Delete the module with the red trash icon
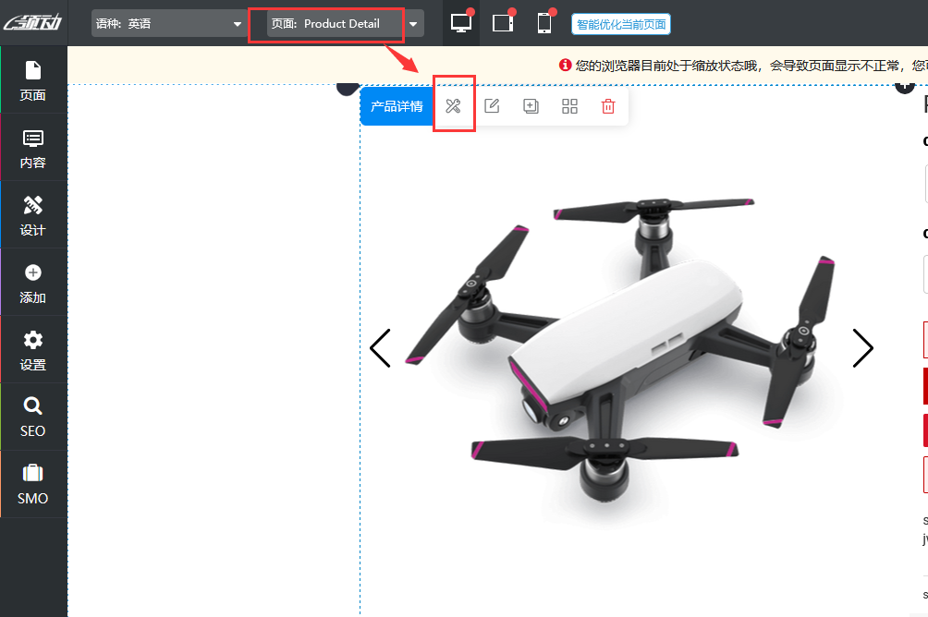 click(x=607, y=105)
